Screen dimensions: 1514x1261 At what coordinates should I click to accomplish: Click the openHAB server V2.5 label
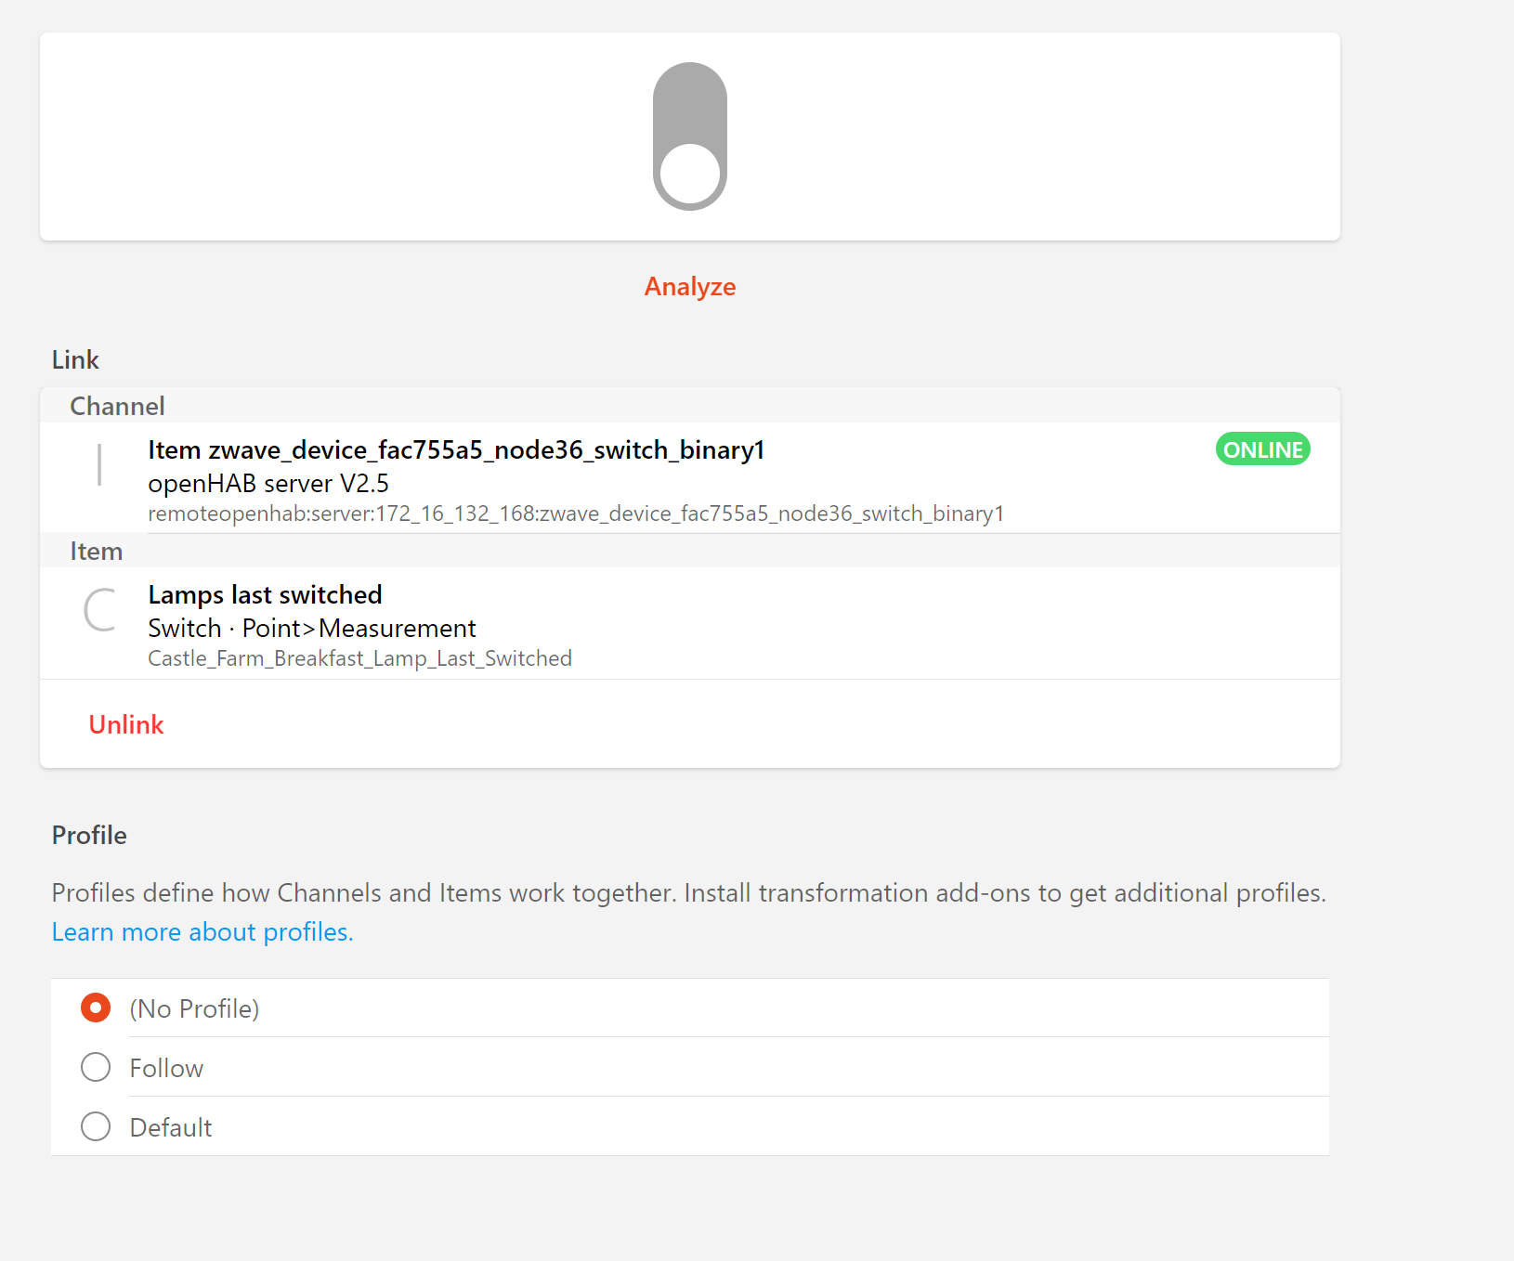(268, 483)
